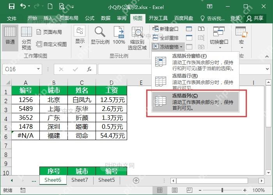Viewport: 273px width, 195px height.
Task: Switch to Sheet5 tab
Action: 106,180
